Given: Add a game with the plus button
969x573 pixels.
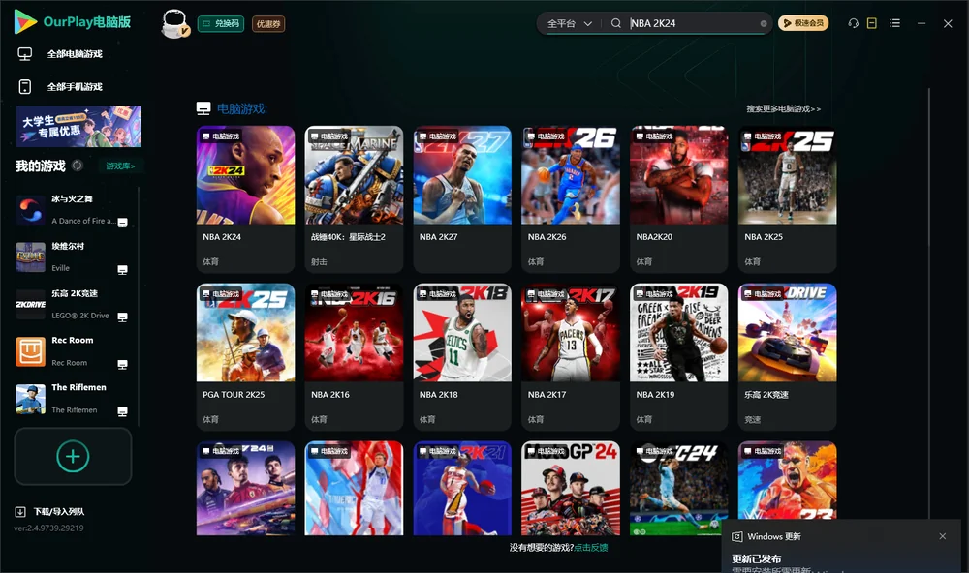Looking at the screenshot, I should [73, 456].
